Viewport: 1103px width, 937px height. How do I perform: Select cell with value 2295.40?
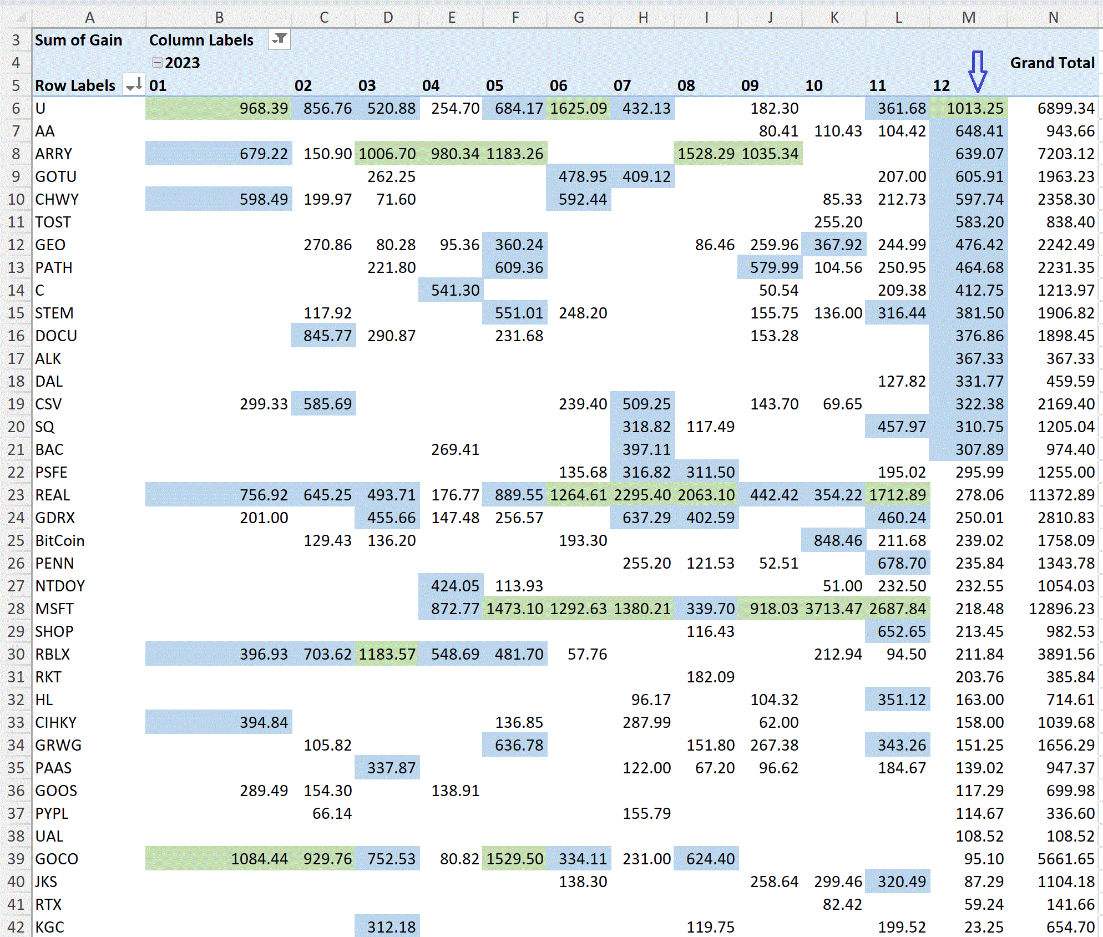pyautogui.click(x=642, y=495)
